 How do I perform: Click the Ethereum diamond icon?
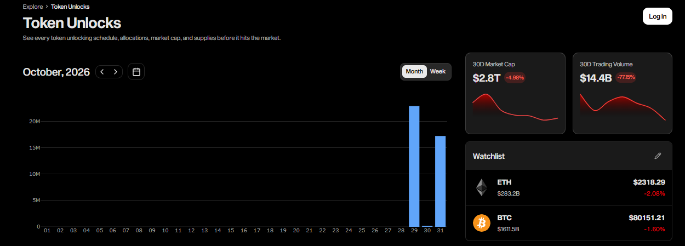481,187
